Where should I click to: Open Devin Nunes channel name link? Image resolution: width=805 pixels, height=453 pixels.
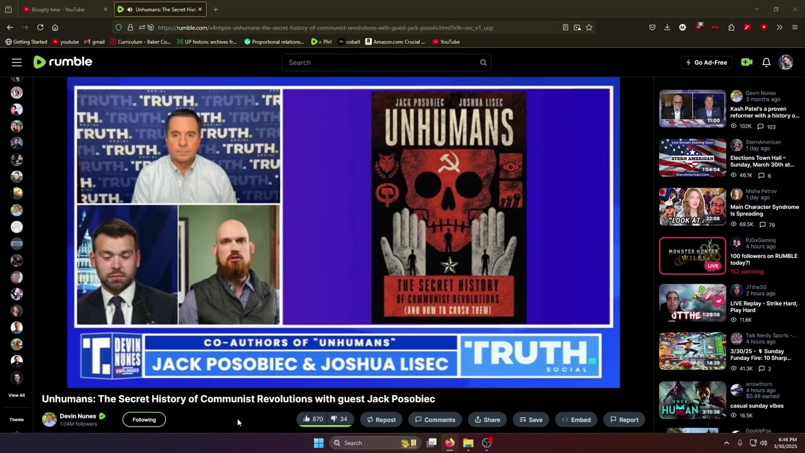click(78, 416)
